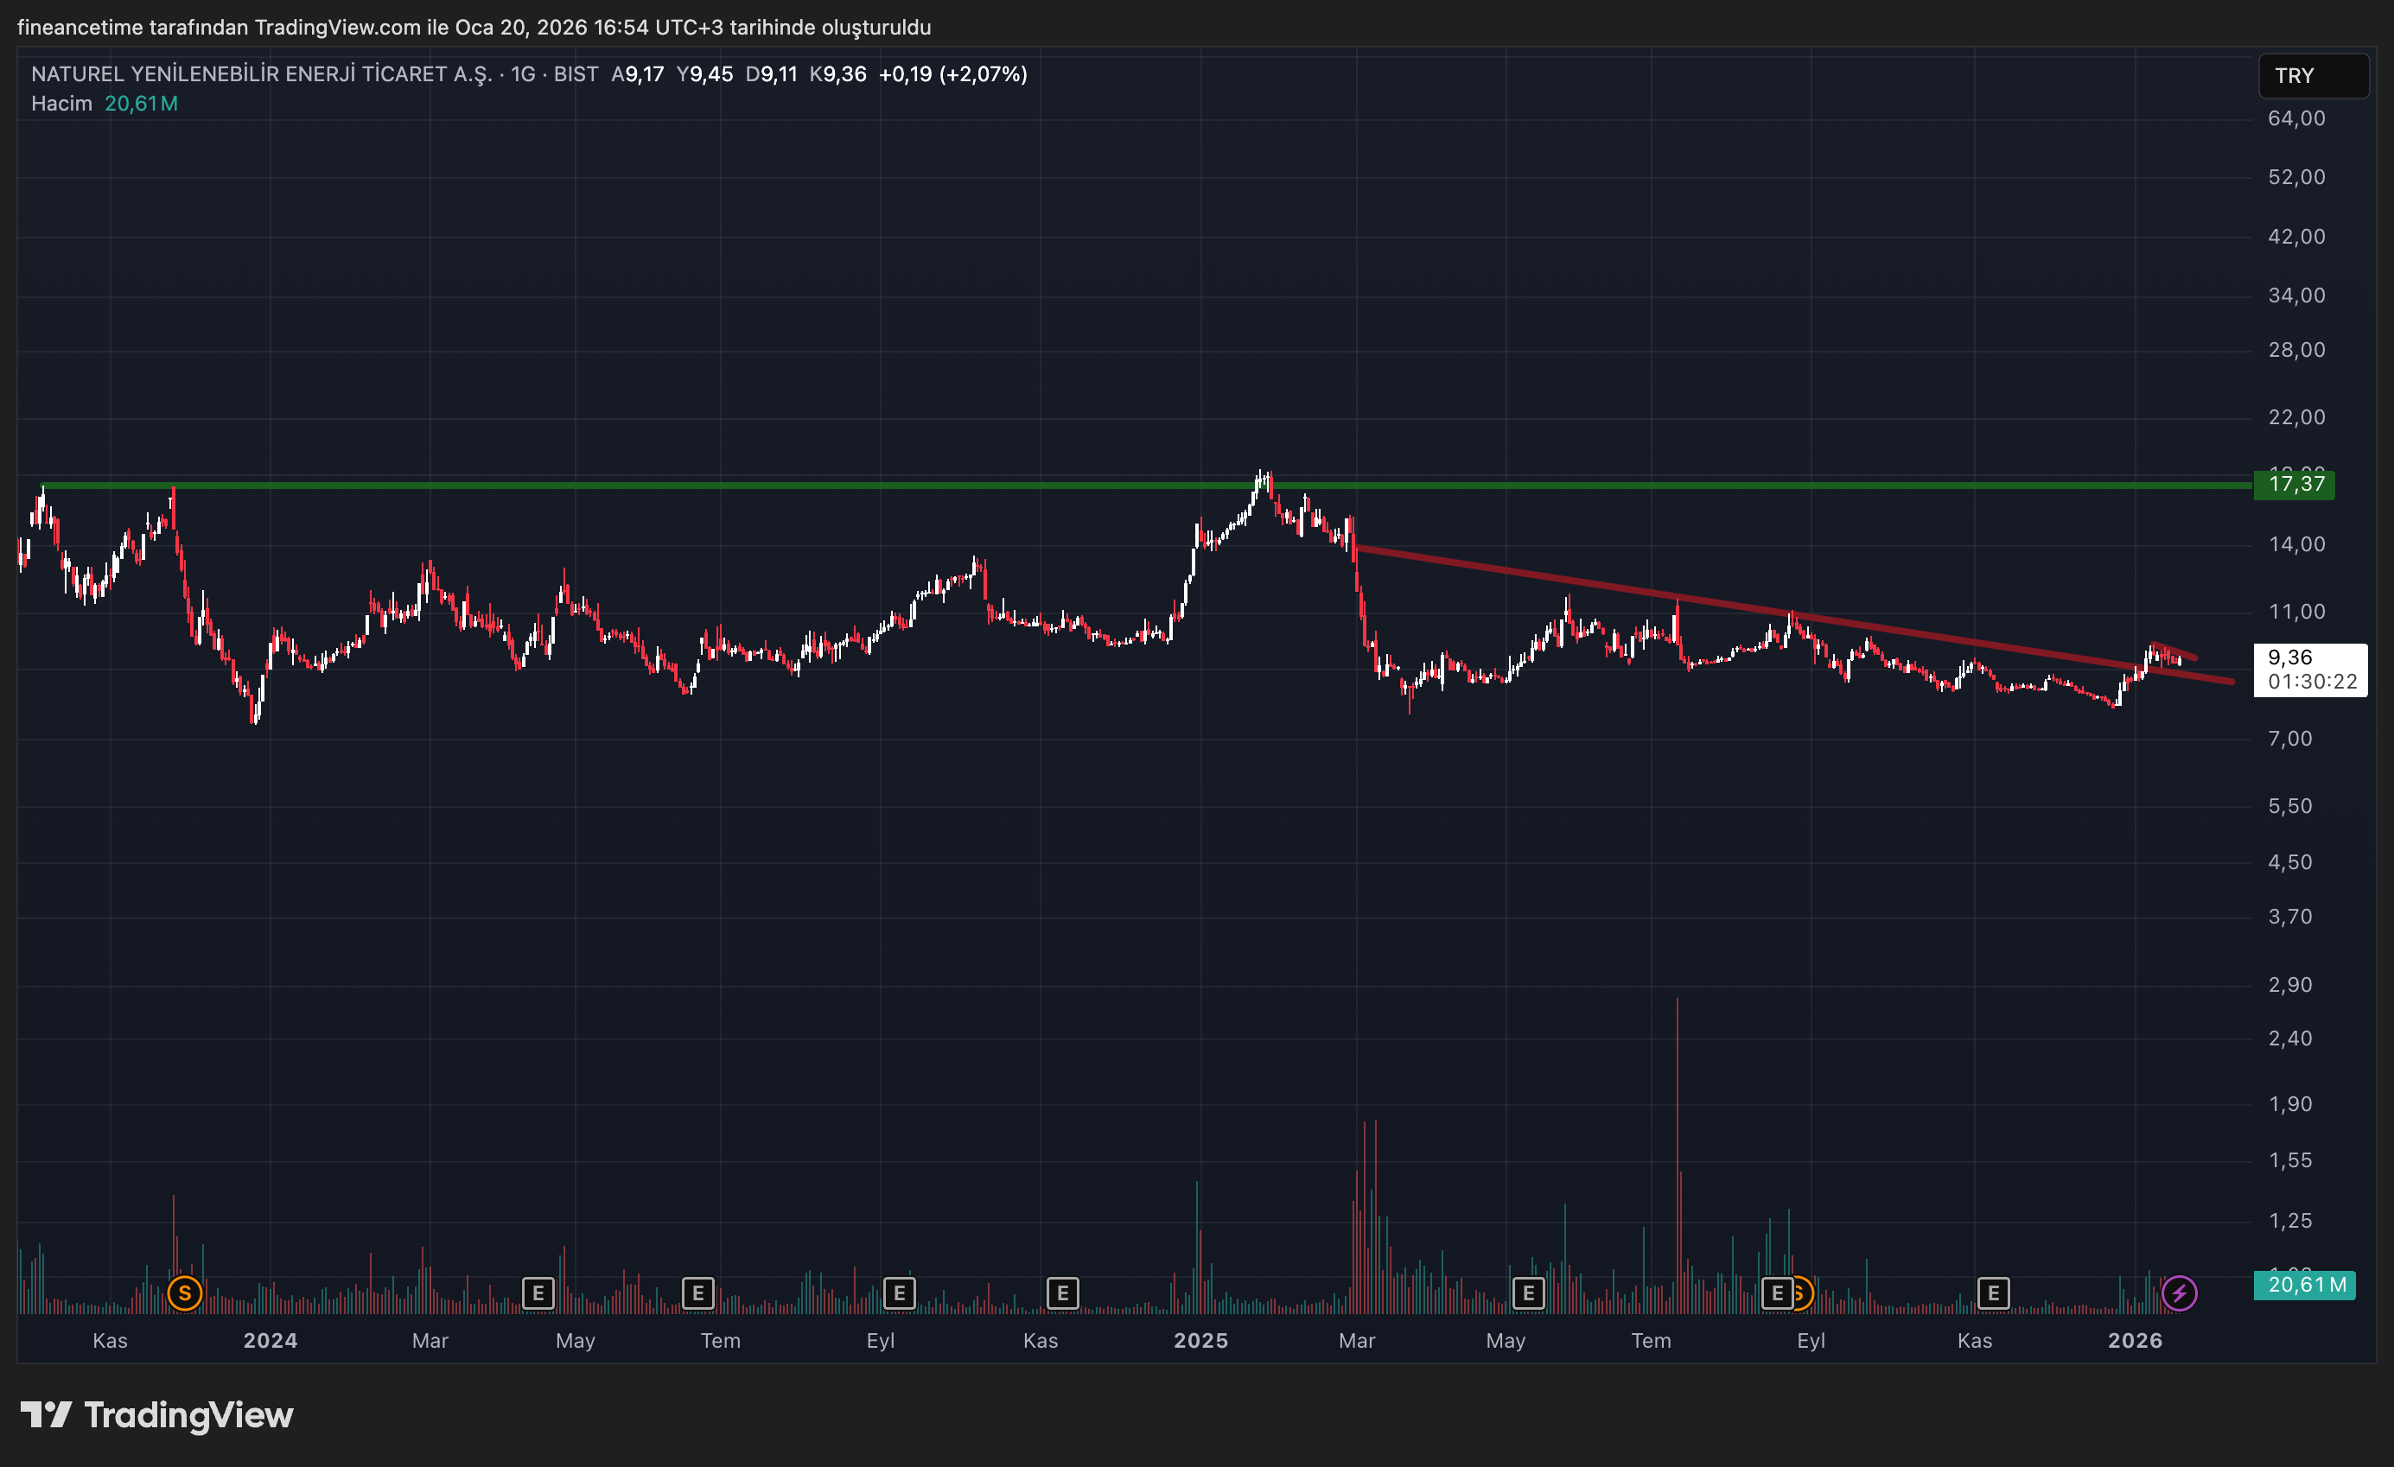
Task: Click the earnings marker near Kas 2025
Action: point(1993,1293)
